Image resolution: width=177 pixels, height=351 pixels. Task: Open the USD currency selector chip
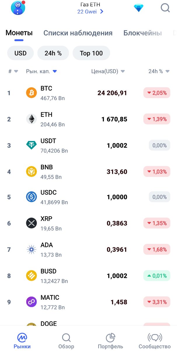tap(20, 53)
